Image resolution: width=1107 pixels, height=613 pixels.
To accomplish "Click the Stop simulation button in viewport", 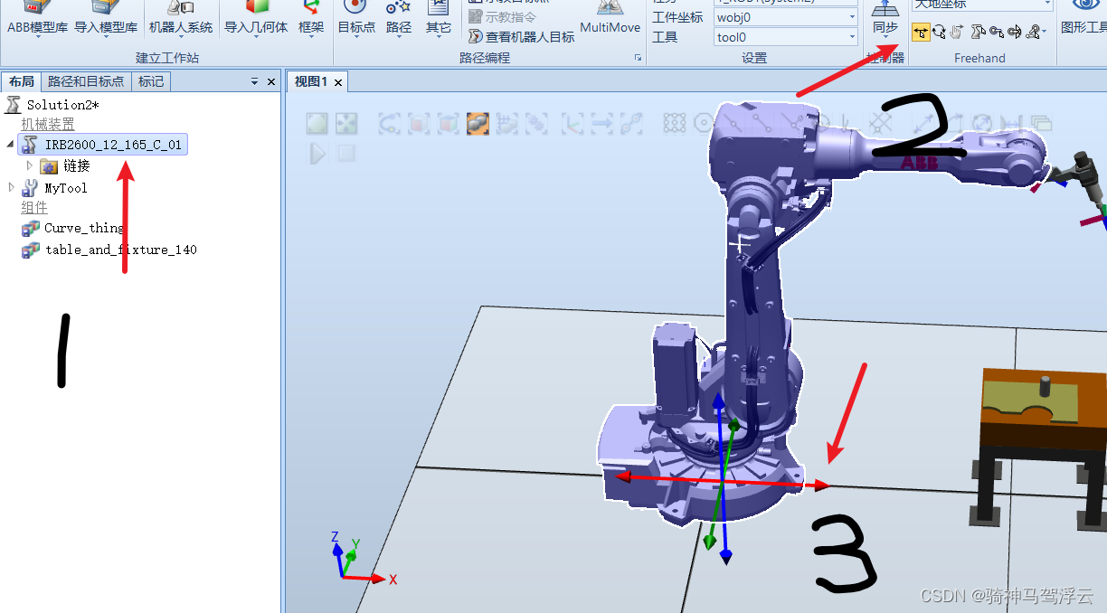I will [346, 154].
